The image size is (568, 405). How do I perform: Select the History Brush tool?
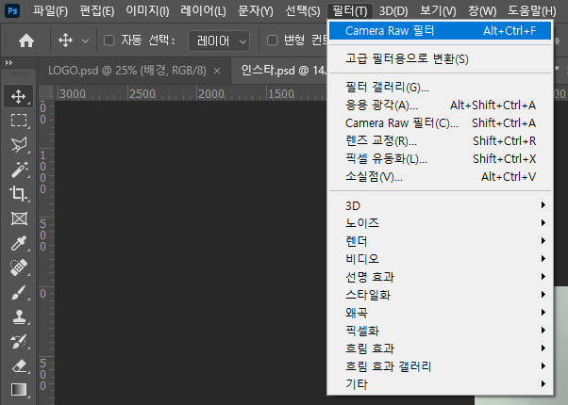(x=19, y=341)
